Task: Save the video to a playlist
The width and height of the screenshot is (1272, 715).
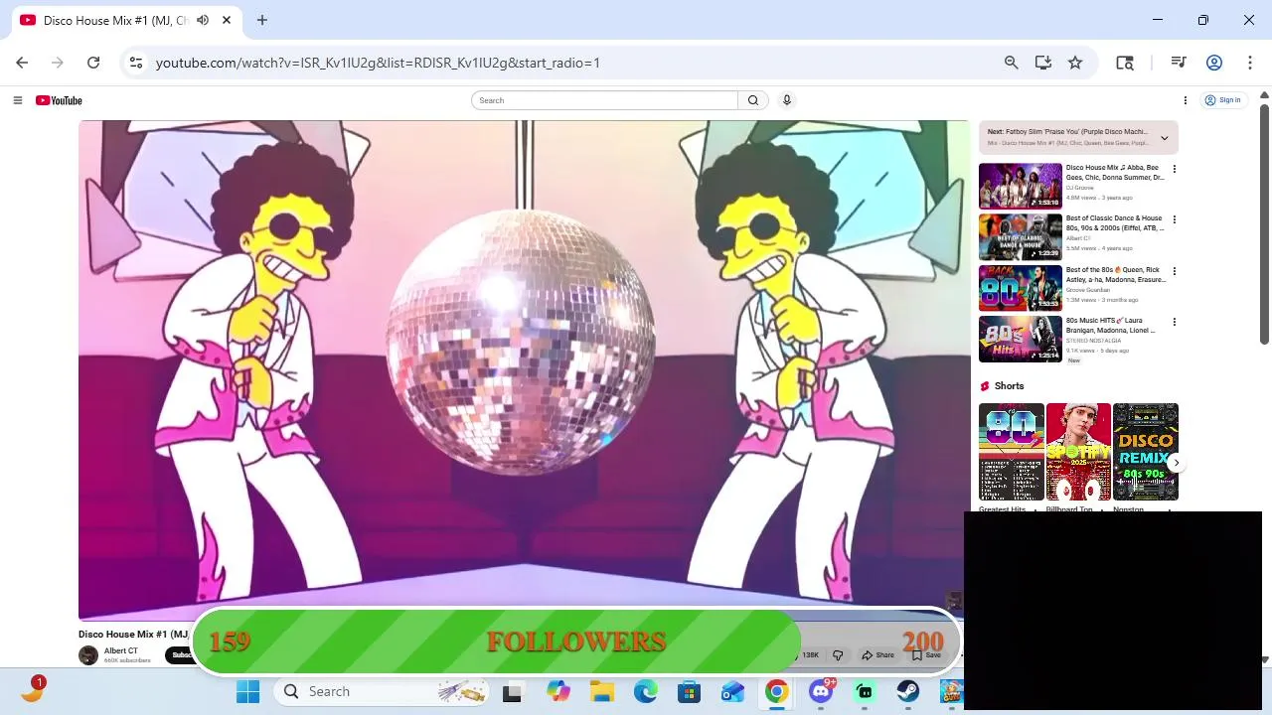Action: [926, 655]
